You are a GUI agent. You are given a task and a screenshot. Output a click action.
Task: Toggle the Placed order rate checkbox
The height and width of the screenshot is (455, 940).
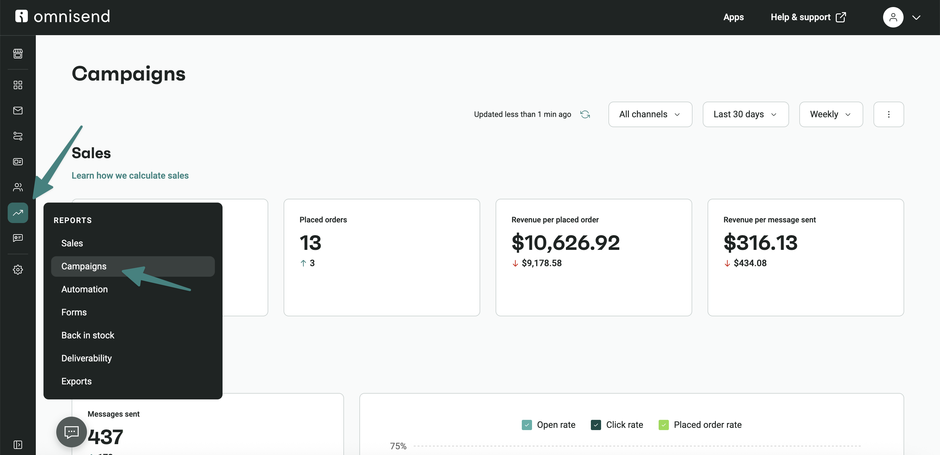click(x=663, y=424)
